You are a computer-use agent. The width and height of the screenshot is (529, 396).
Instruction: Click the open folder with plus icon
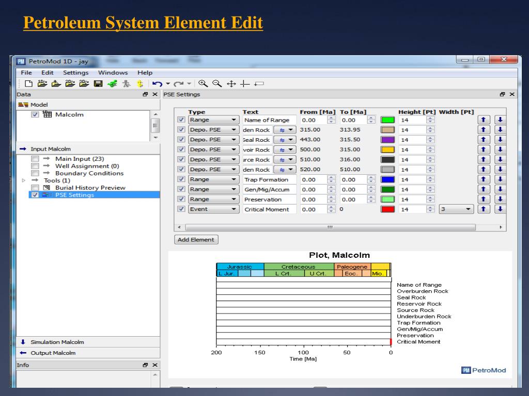pos(56,84)
